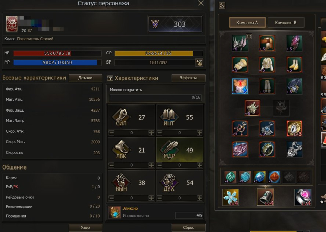The height and width of the screenshot is (232, 326).
Task: Click the eye talisman Lv3 icon
Action: tap(294, 129)
